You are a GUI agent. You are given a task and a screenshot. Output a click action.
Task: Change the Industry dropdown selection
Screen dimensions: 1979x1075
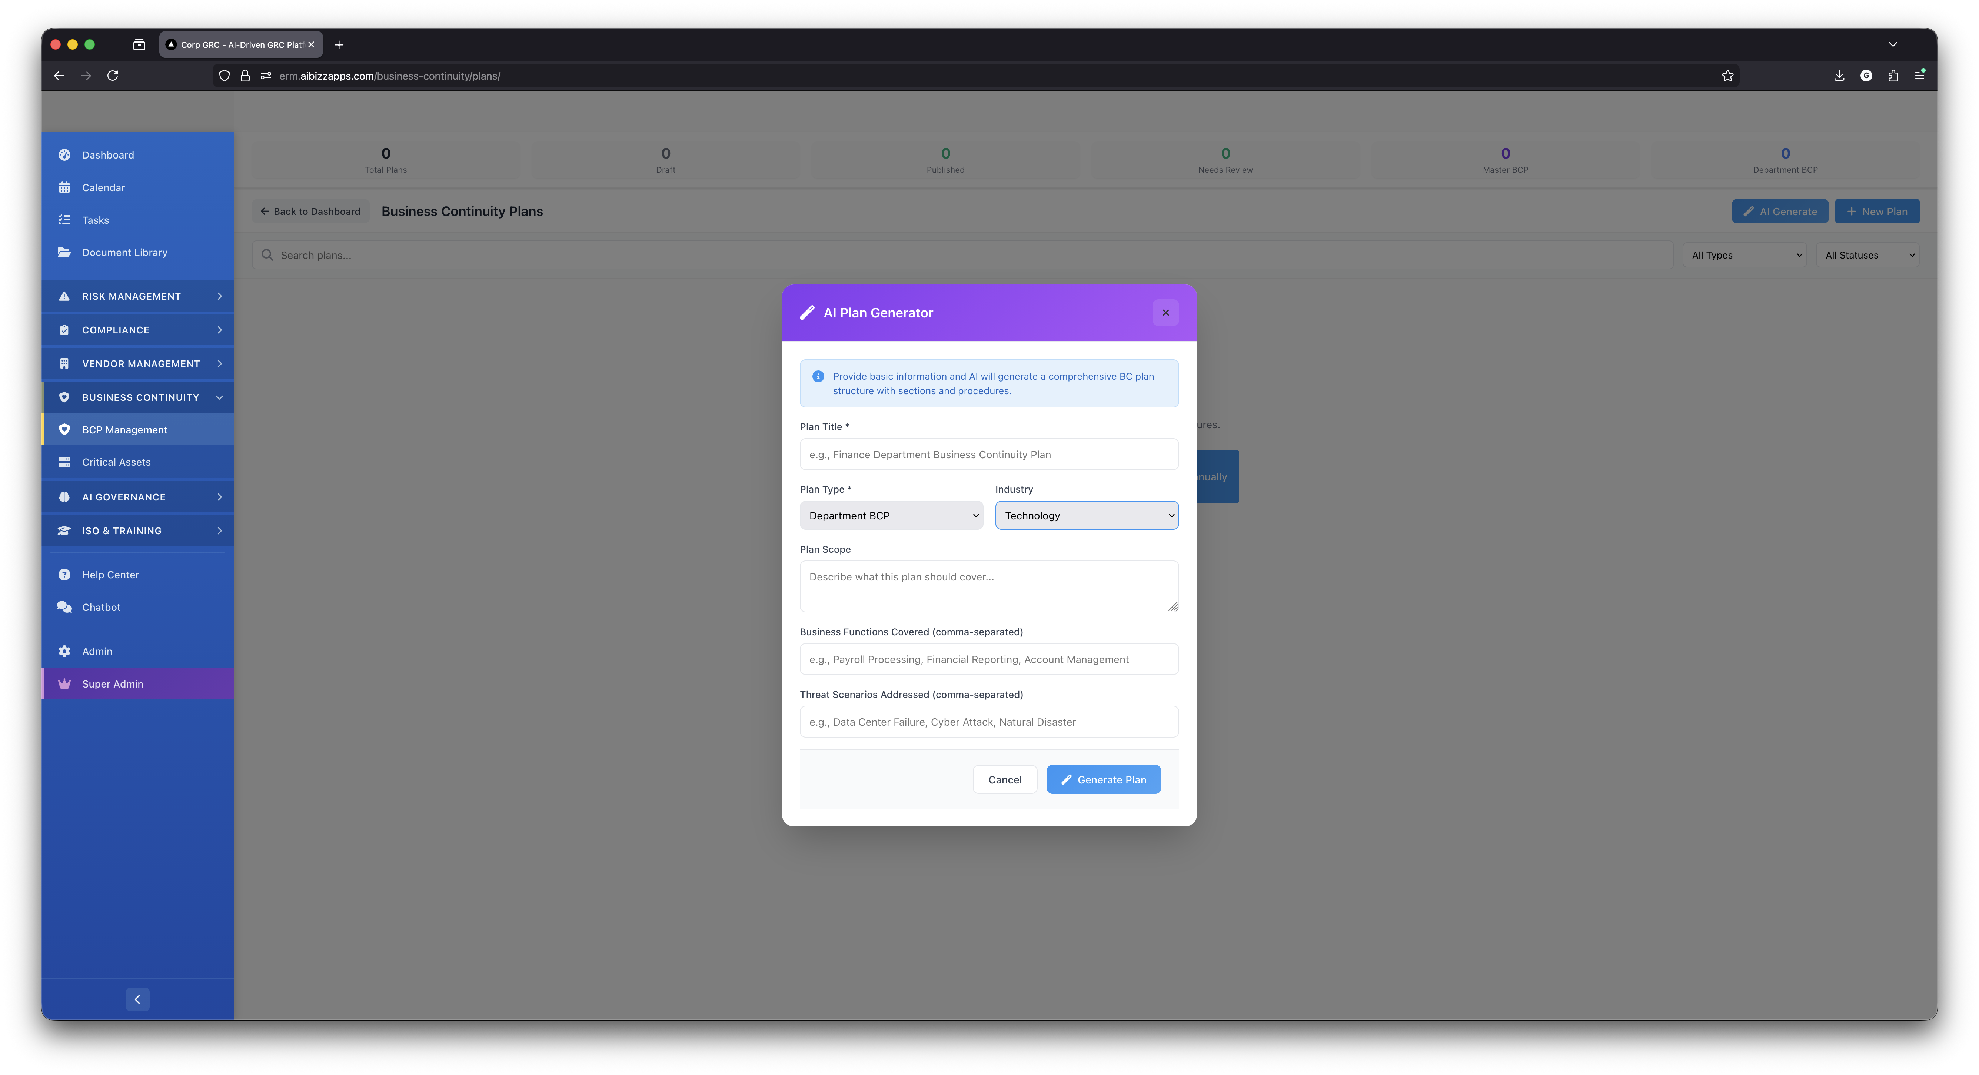tap(1086, 516)
